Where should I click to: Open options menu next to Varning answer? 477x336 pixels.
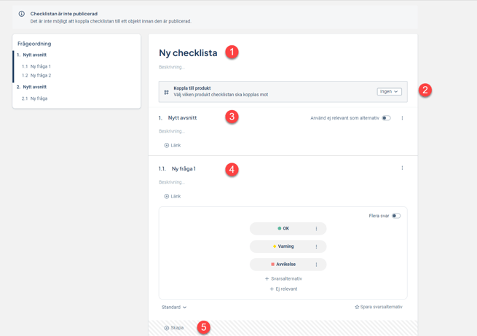(316, 246)
